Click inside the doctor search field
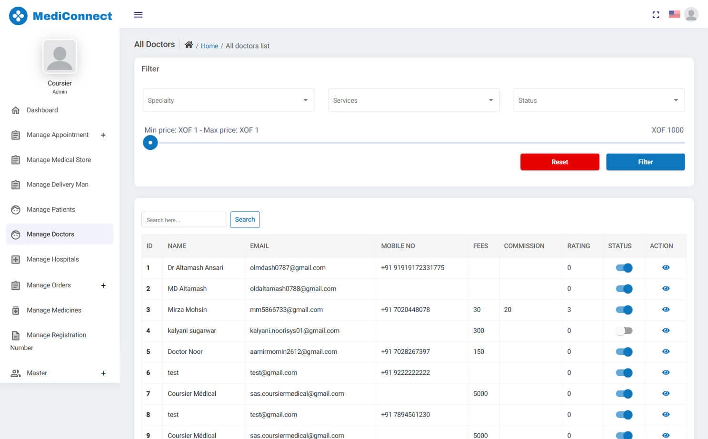The width and height of the screenshot is (708, 439). pyautogui.click(x=184, y=219)
